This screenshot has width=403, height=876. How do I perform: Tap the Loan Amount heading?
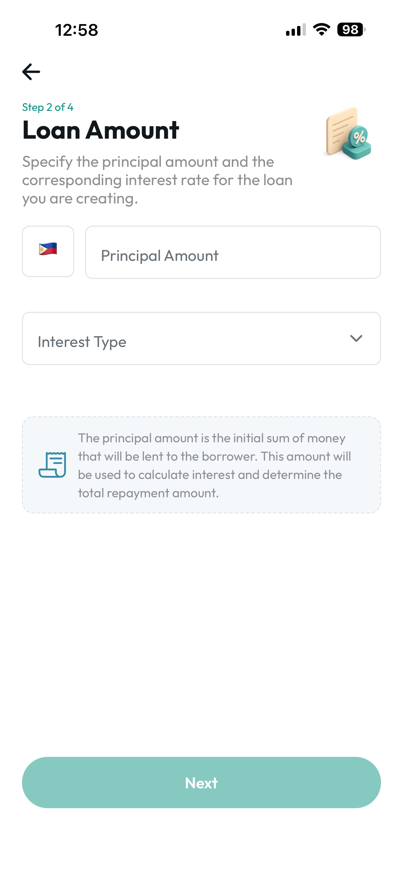pyautogui.click(x=100, y=130)
